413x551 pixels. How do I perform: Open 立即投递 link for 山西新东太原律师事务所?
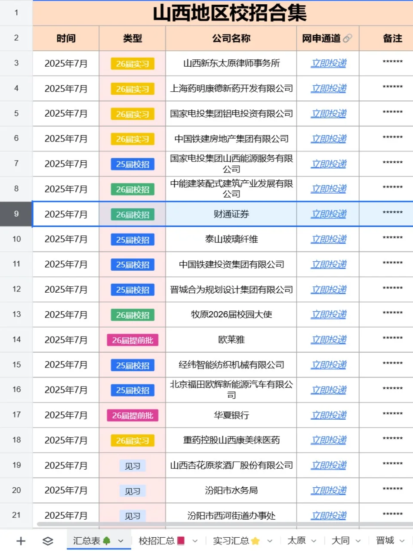pos(329,63)
